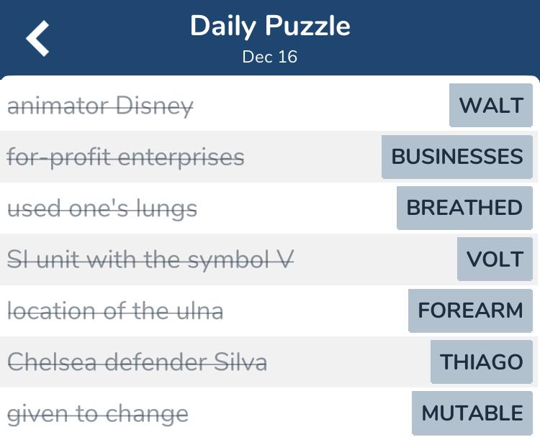Tap the BUSINESSES answer tile
Image resolution: width=540 pixels, height=437 pixels.
[457, 157]
